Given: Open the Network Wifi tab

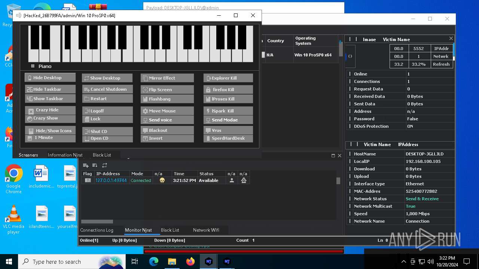Looking at the screenshot, I should (x=206, y=230).
